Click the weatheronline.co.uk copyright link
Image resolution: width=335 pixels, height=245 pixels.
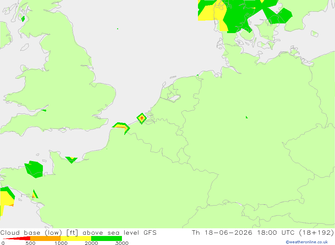[307, 242]
